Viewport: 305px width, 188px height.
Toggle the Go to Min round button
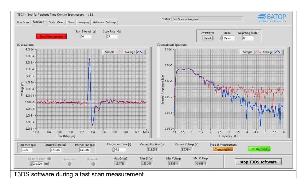pyautogui.click(x=93, y=164)
